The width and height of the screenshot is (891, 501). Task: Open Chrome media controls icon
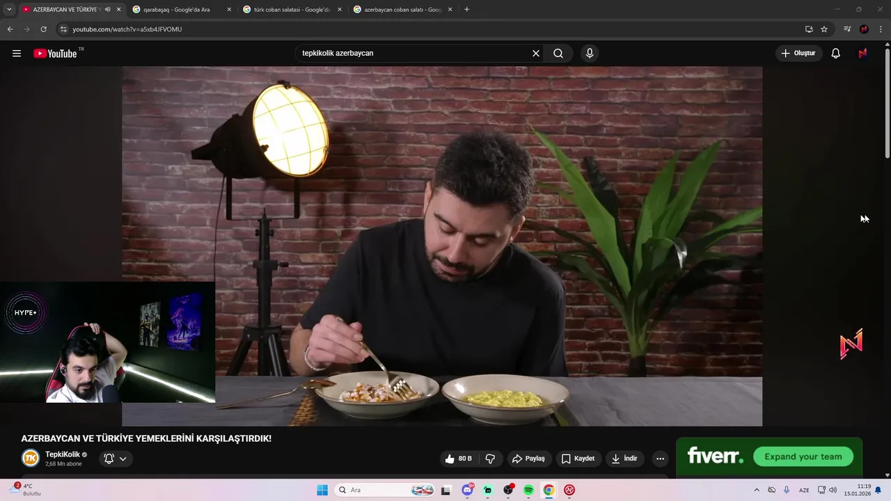[x=847, y=29]
